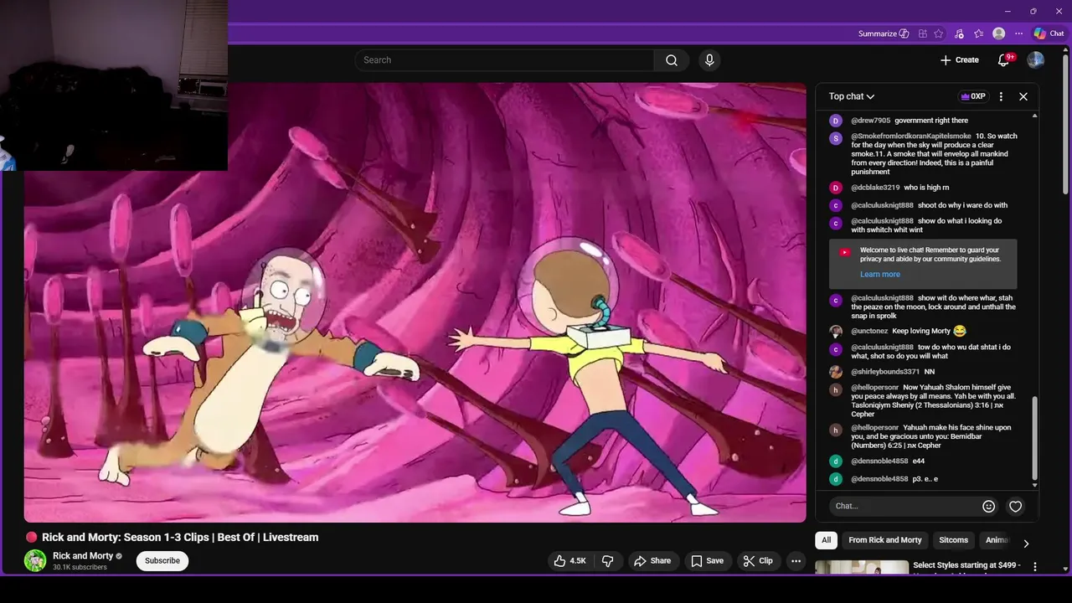Share the video
Viewport: 1072px width, 603px height.
click(652, 561)
